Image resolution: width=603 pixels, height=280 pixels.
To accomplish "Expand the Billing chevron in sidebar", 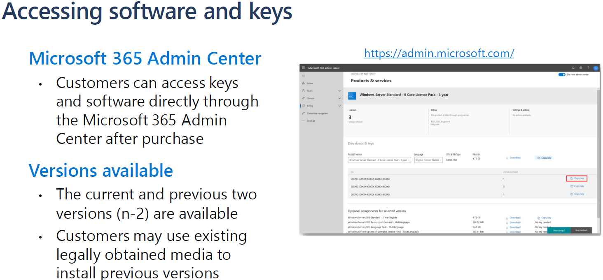I will pyautogui.click(x=339, y=106).
